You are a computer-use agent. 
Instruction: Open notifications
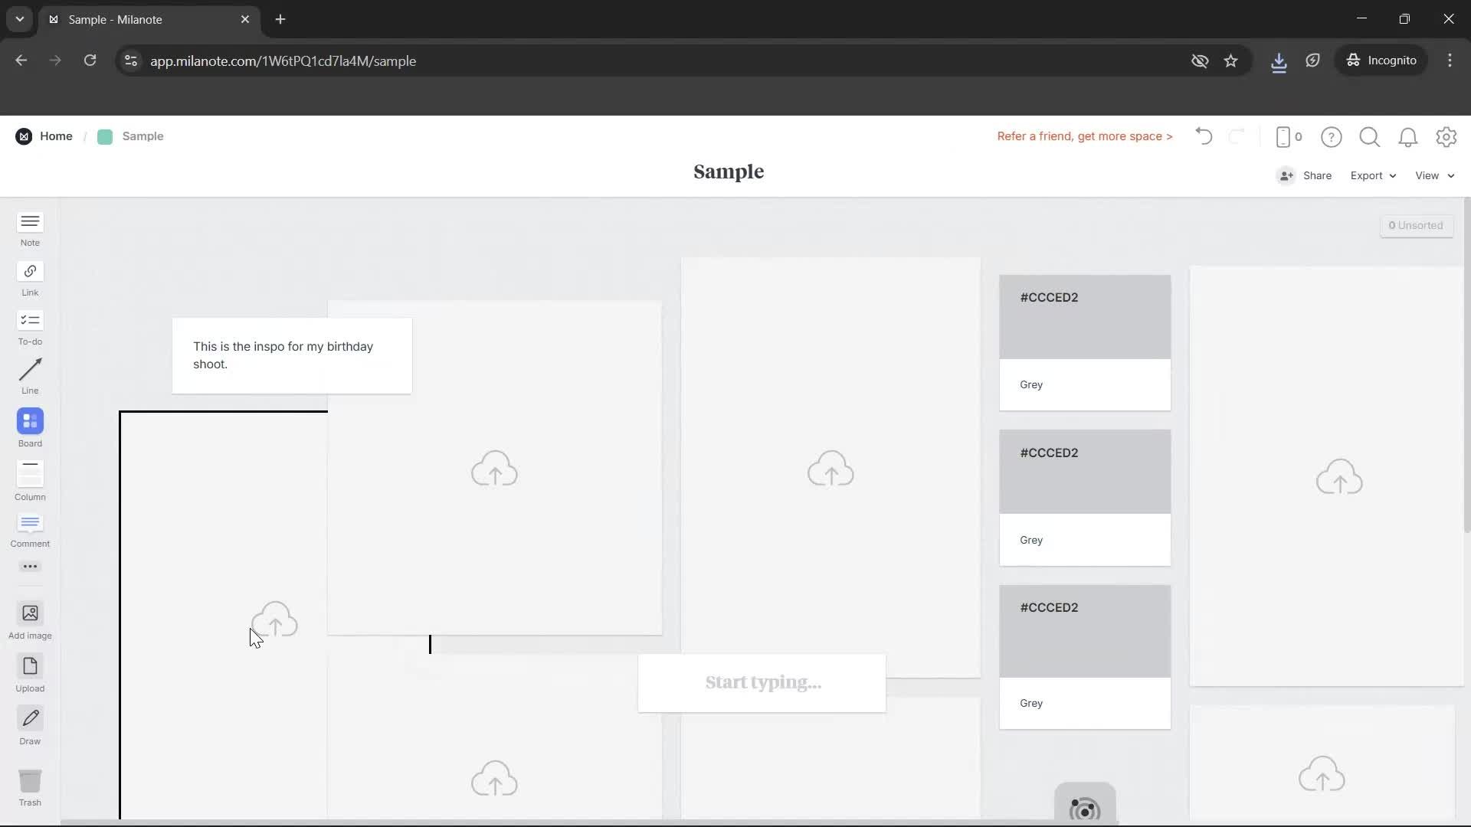coord(1408,137)
